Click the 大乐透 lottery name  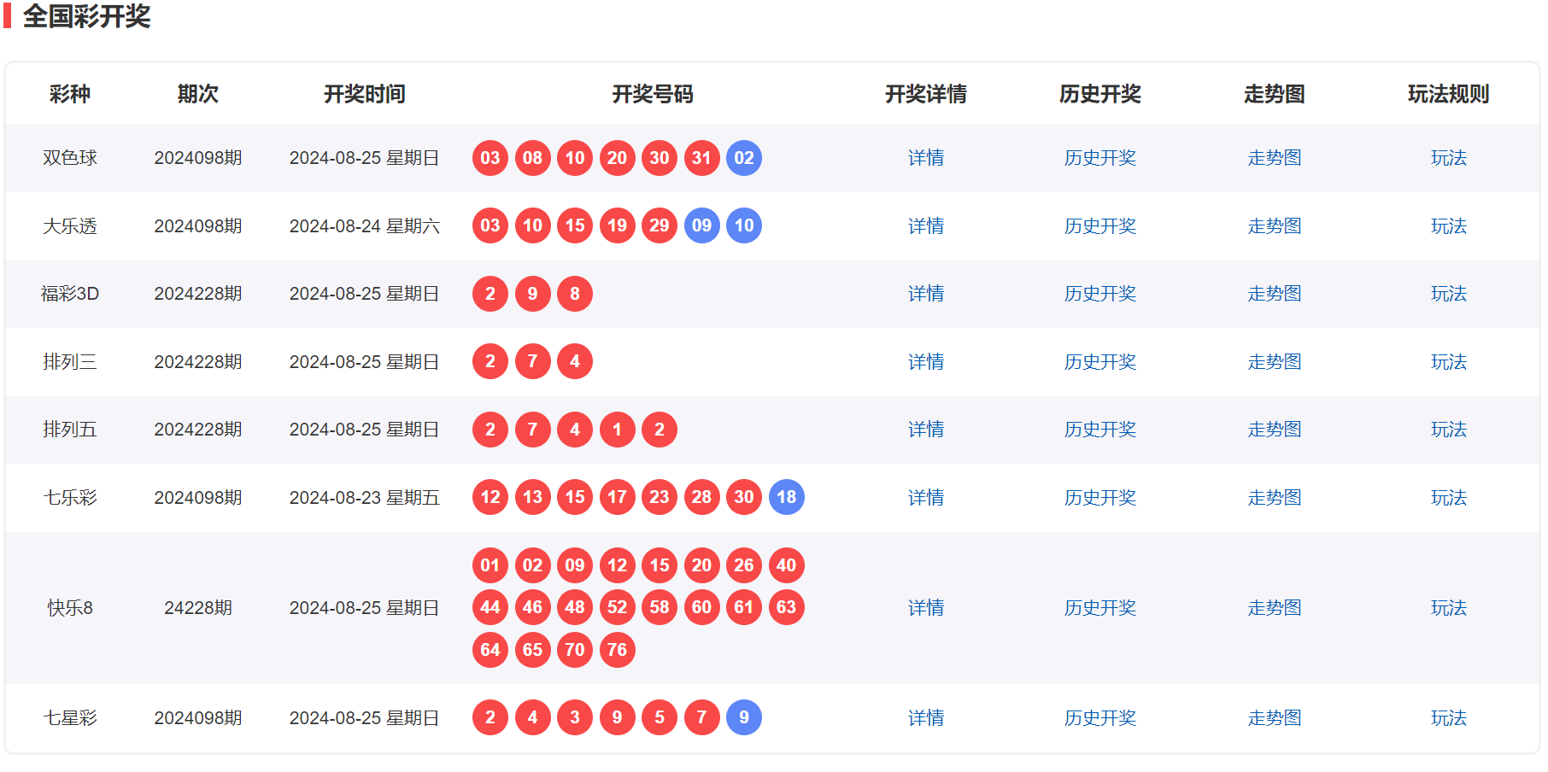pos(70,226)
